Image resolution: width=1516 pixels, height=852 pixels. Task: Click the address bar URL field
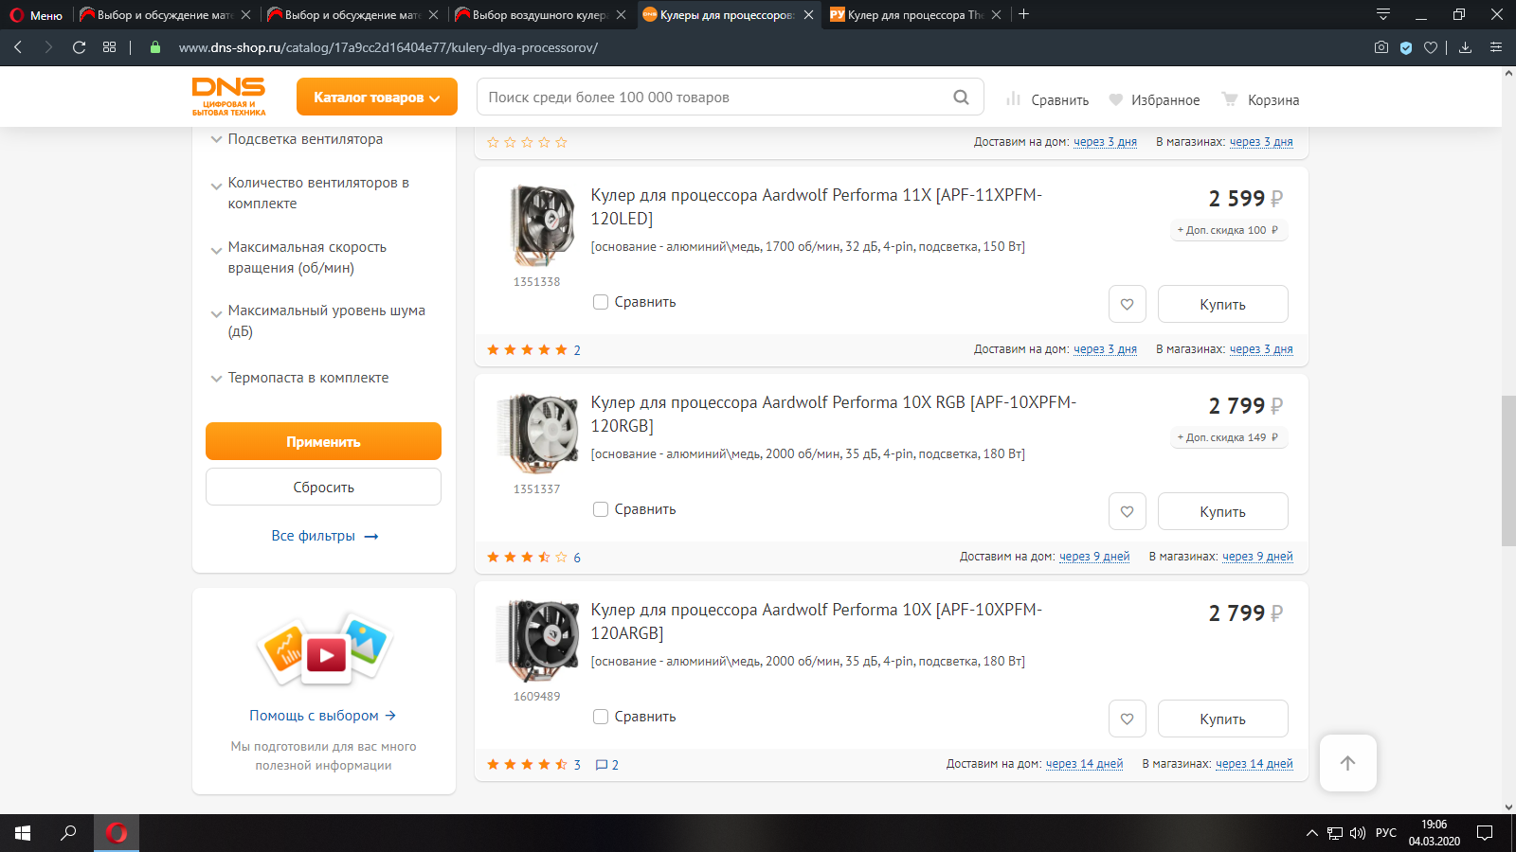coord(758,47)
